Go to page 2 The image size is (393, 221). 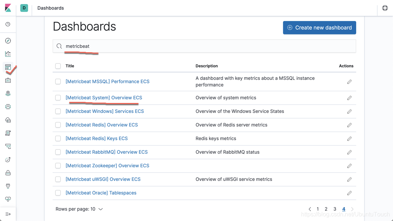point(326,209)
